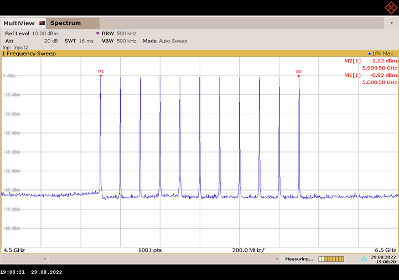This screenshot has width=399, height=280.
Task: Select the M1 marker triangle on trace
Action: tap(101, 76)
